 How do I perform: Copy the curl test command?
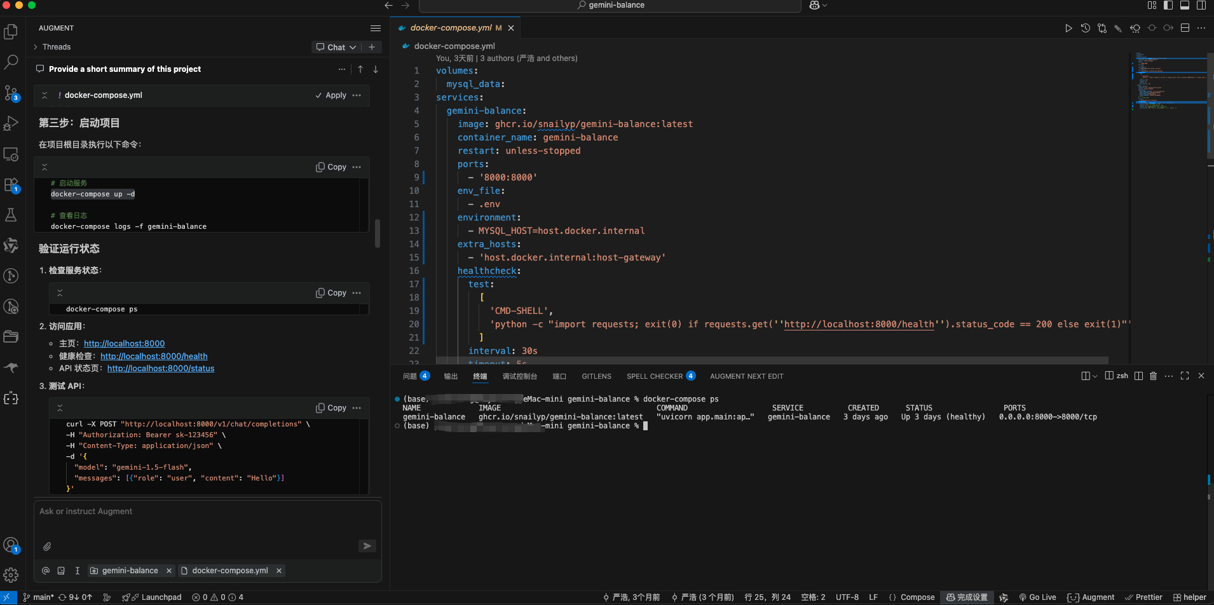pyautogui.click(x=331, y=408)
